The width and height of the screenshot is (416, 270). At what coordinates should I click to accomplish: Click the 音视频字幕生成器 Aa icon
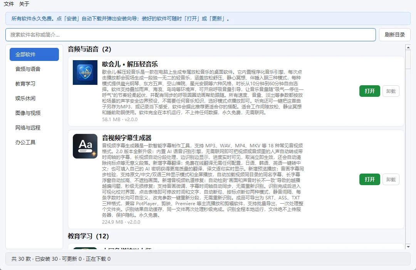pos(85,146)
